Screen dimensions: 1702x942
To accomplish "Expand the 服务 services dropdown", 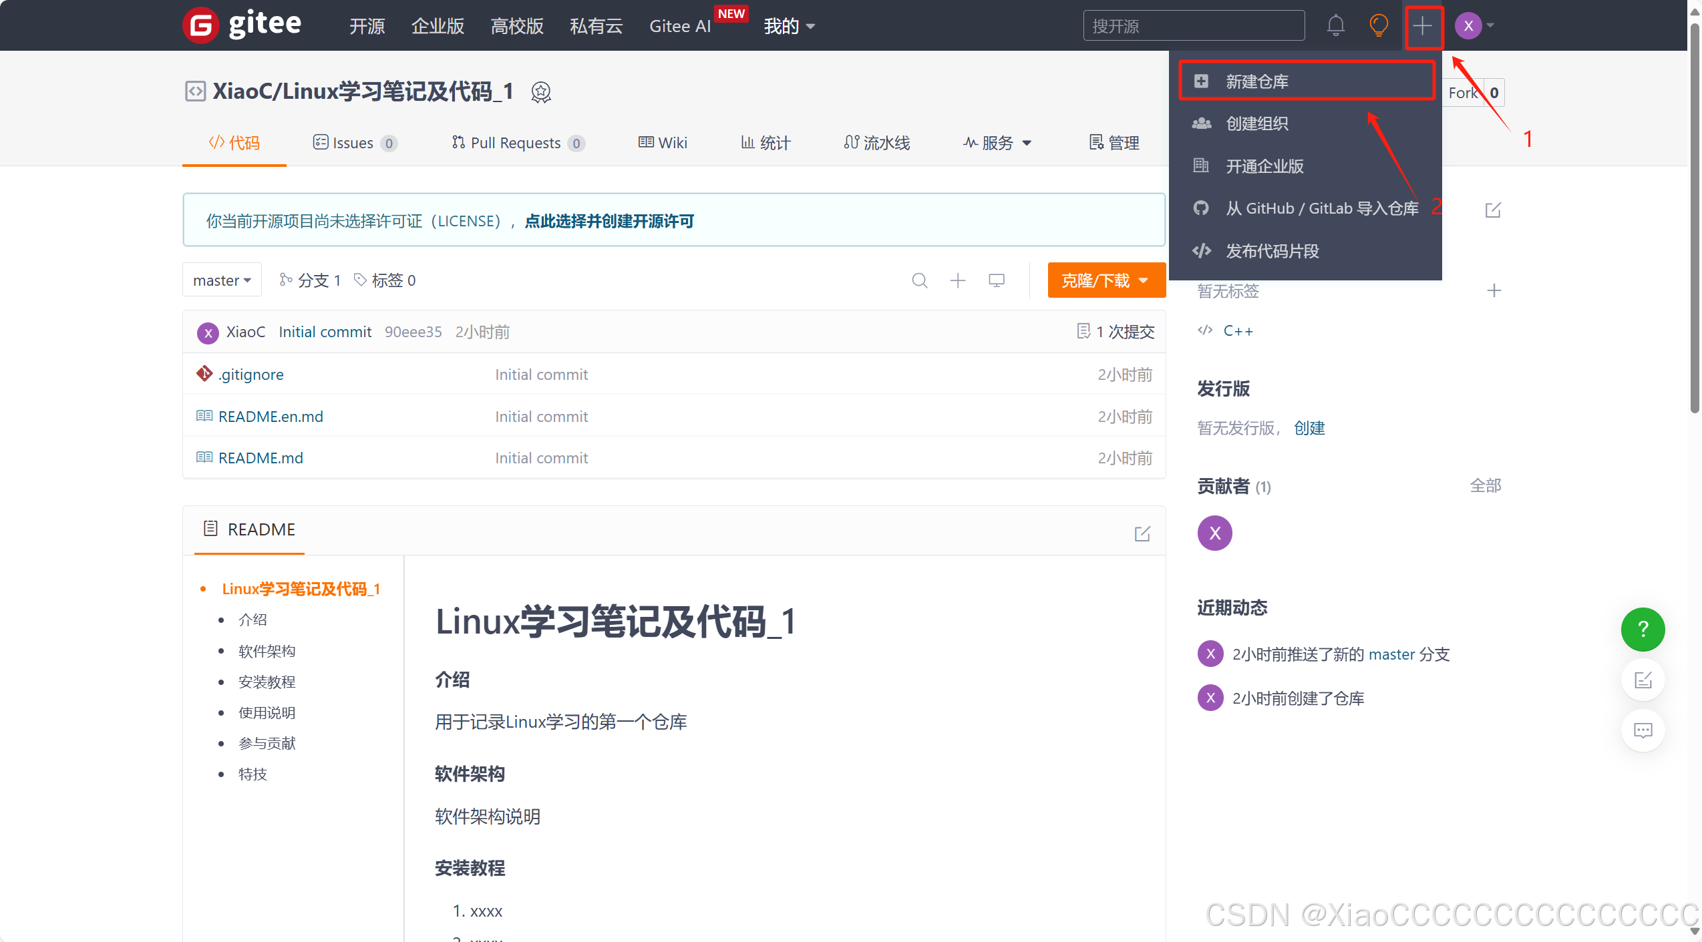I will point(997,143).
